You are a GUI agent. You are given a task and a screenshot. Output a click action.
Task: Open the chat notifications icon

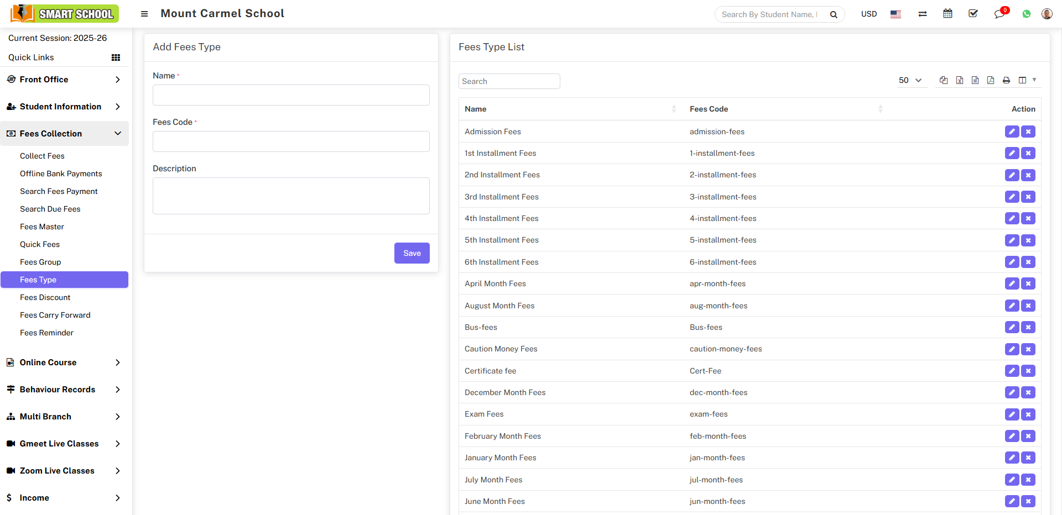tap(999, 14)
